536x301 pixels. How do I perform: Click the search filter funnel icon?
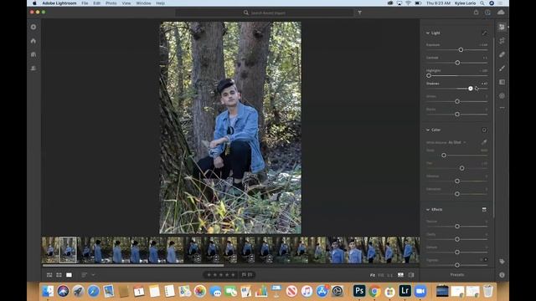coord(359,13)
